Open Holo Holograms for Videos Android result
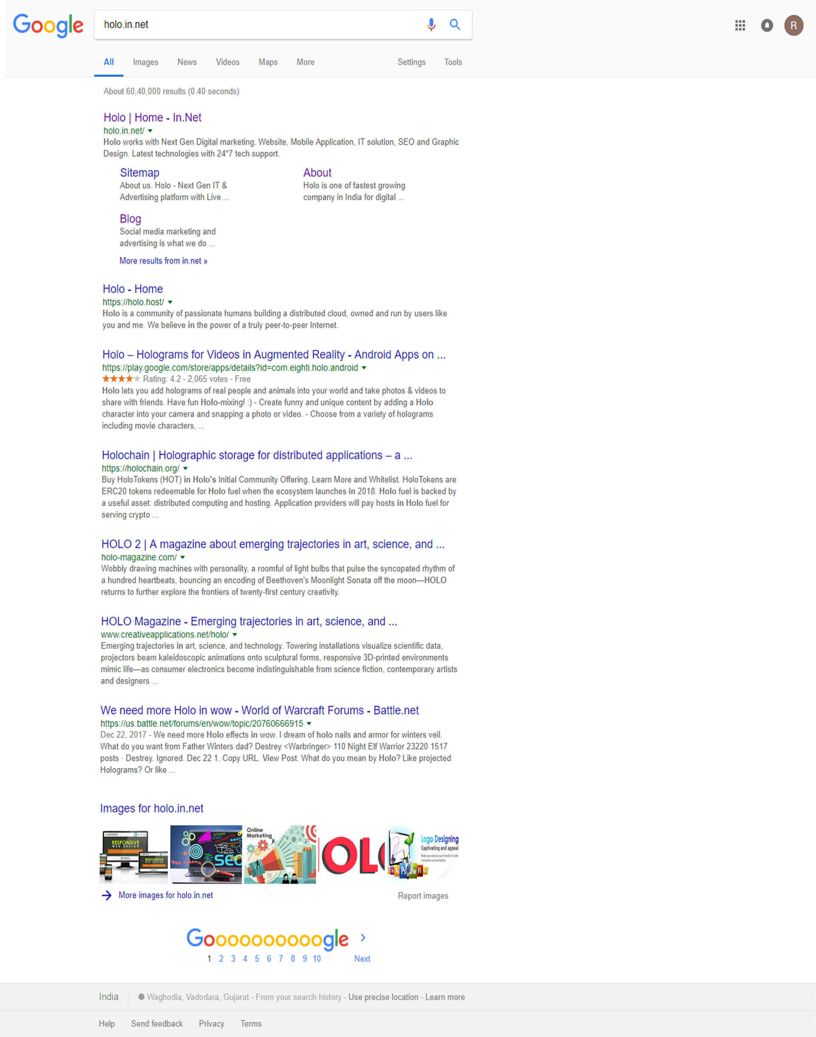 pos(274,355)
